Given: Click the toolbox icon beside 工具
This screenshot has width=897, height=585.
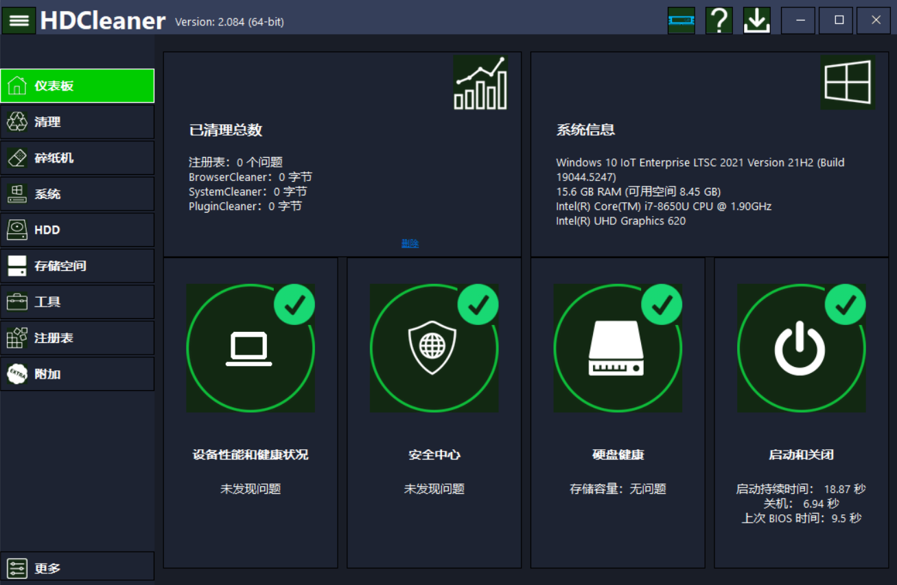Looking at the screenshot, I should [17, 302].
